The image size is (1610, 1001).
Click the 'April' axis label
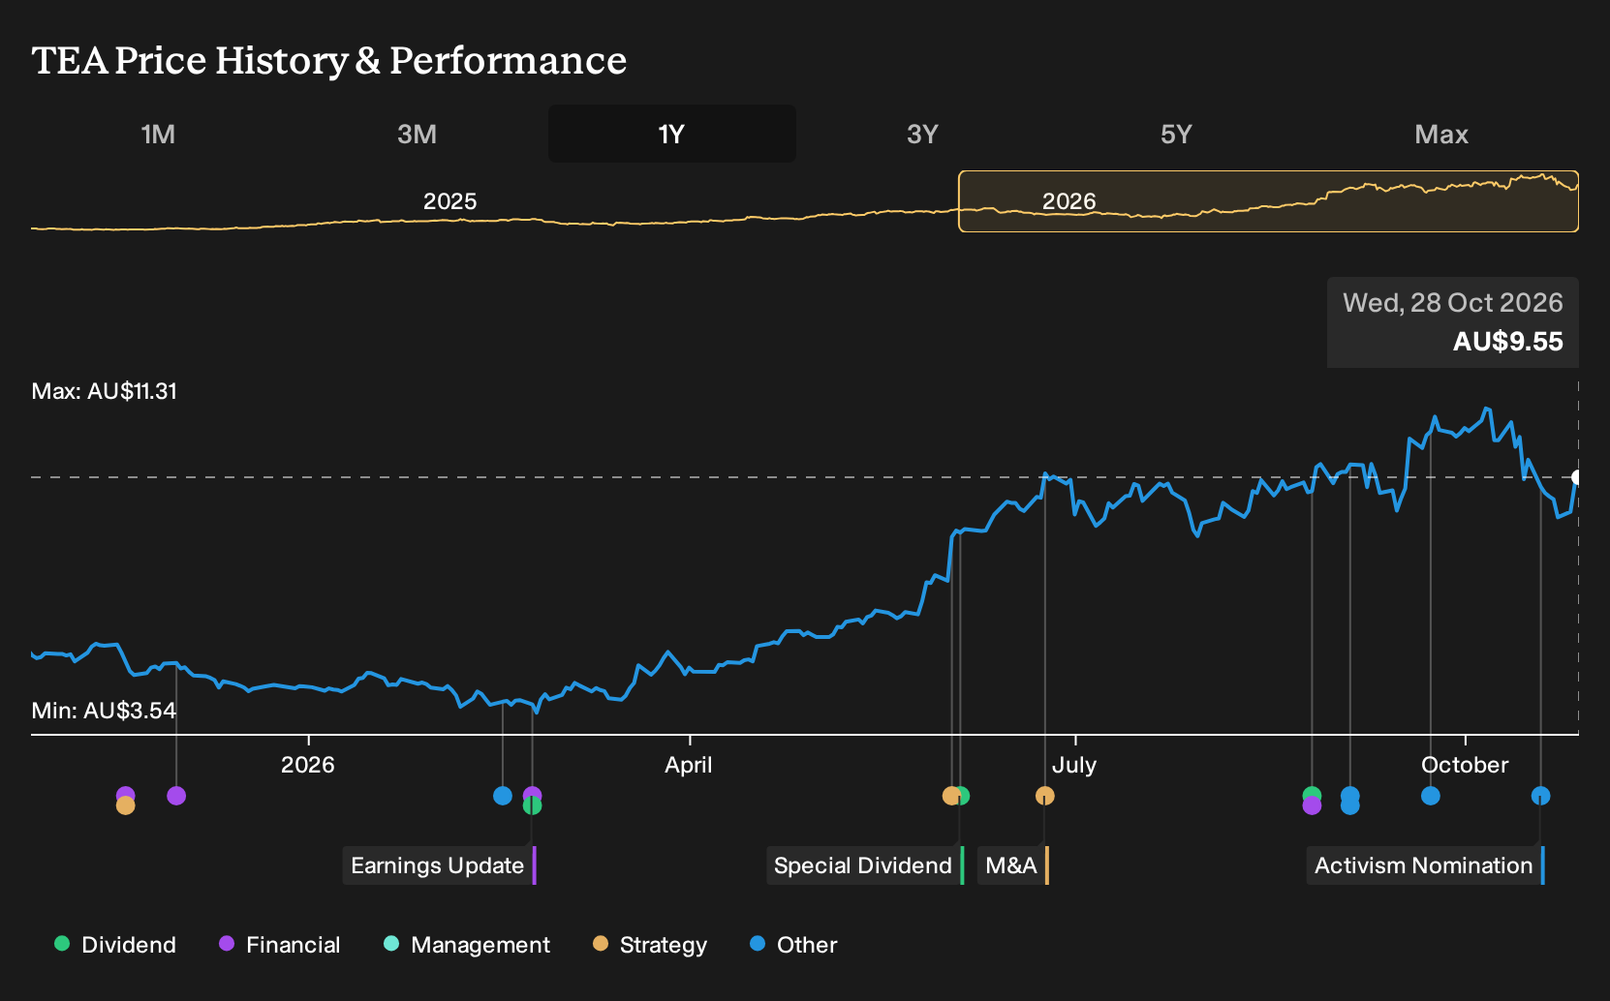[689, 765]
